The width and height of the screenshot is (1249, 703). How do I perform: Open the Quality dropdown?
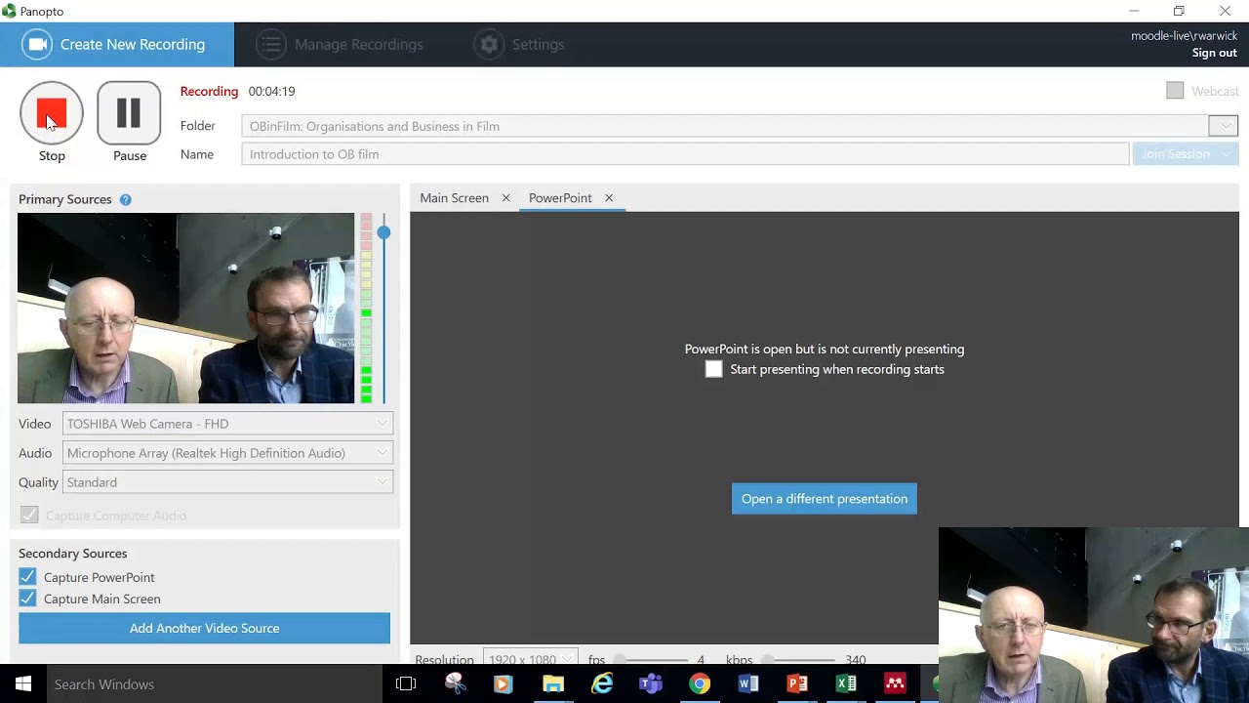[228, 482]
